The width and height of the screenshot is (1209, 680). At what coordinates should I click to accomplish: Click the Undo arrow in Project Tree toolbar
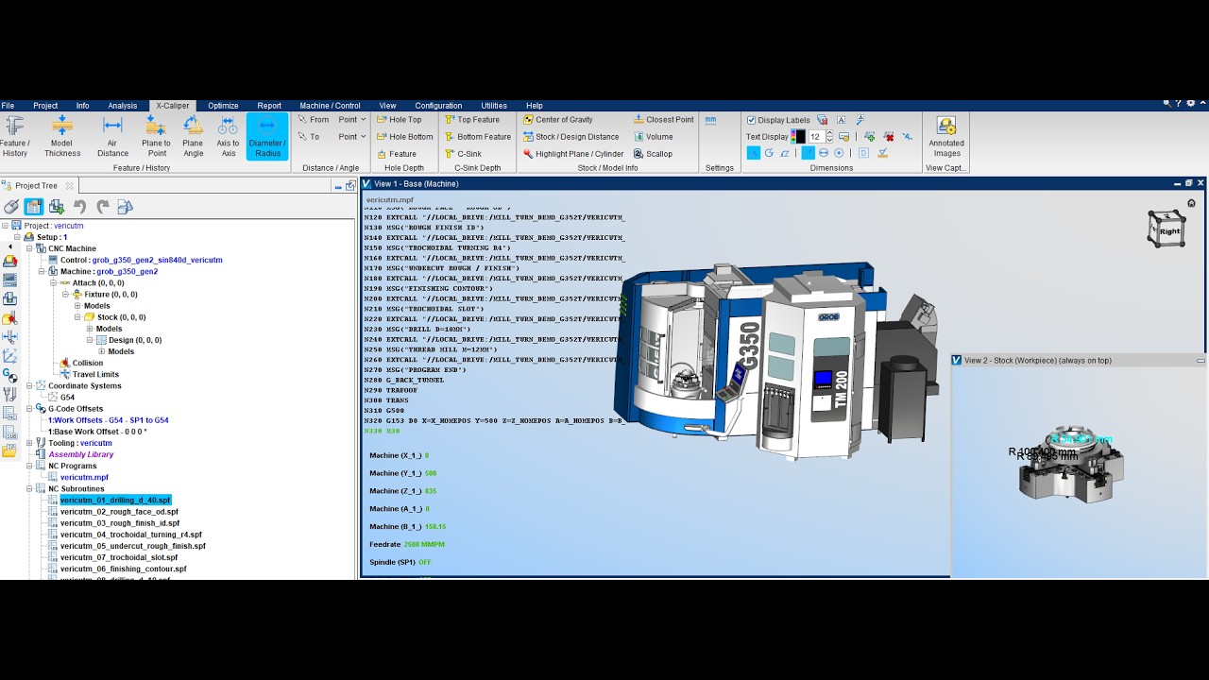(x=79, y=207)
